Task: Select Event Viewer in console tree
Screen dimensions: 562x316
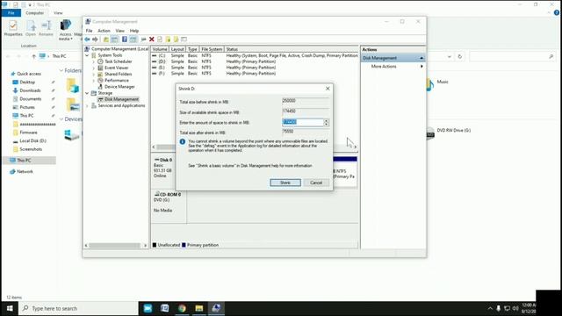Action: coord(116,68)
